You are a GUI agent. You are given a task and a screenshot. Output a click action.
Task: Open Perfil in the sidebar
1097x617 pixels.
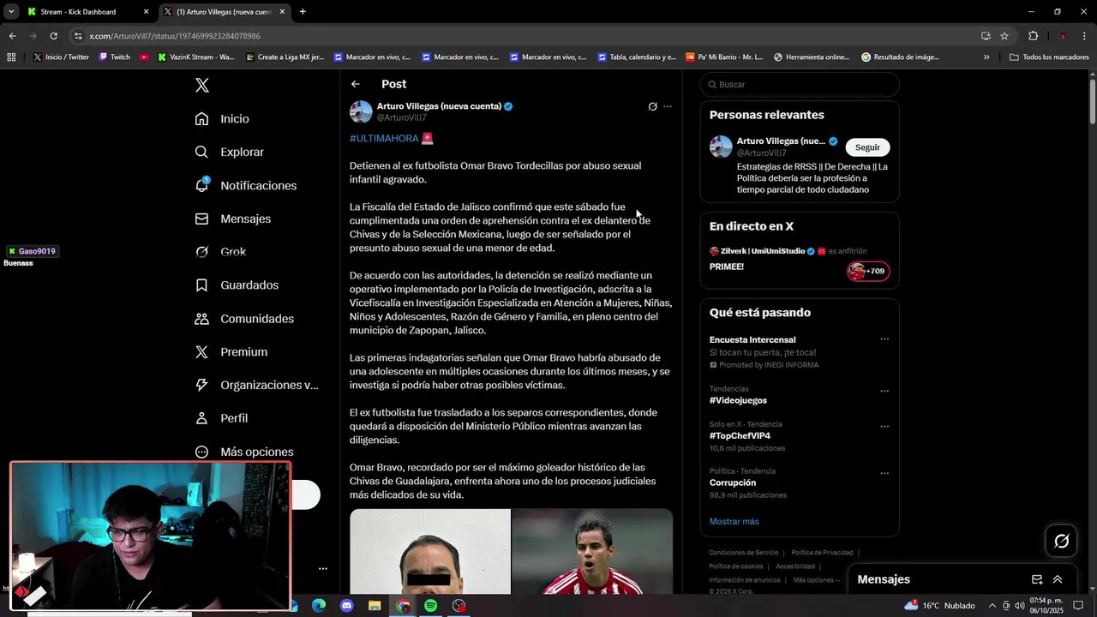221,418
